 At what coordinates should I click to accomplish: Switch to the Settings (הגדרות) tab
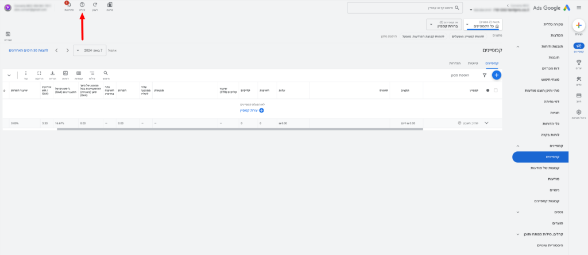pyautogui.click(x=454, y=62)
